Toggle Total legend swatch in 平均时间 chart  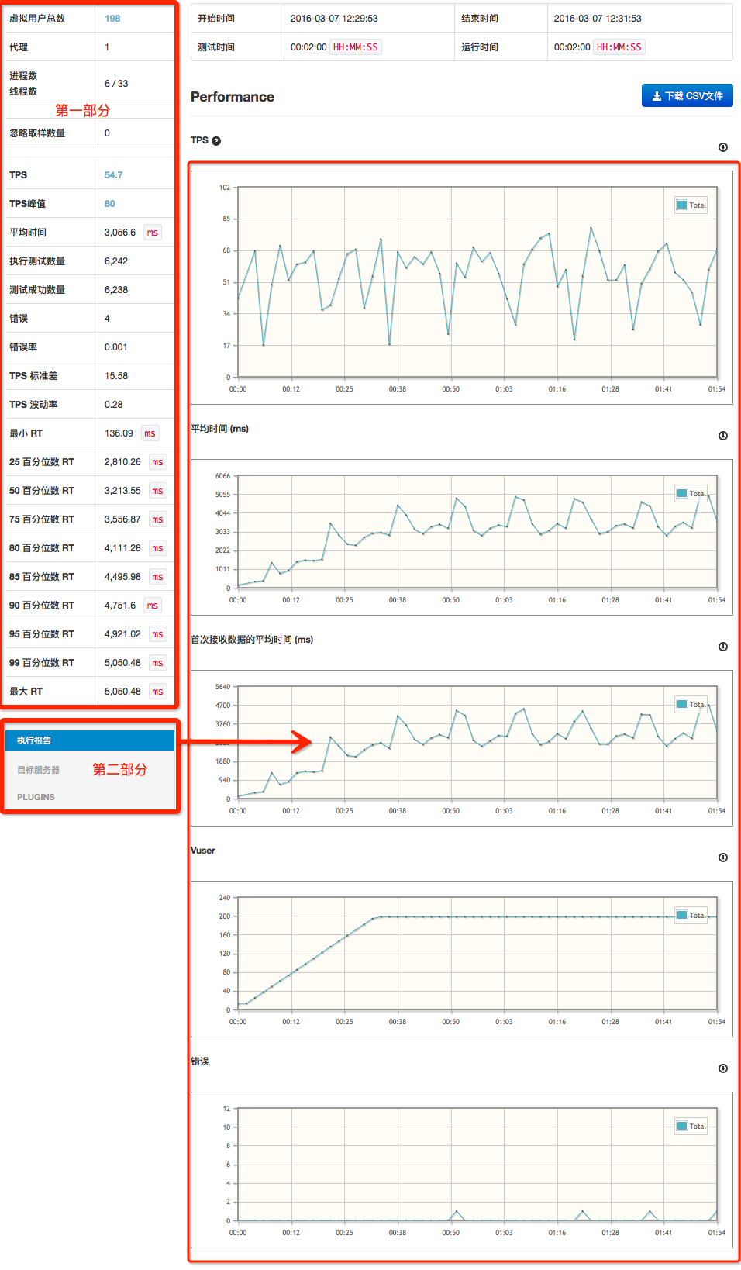coord(682,494)
